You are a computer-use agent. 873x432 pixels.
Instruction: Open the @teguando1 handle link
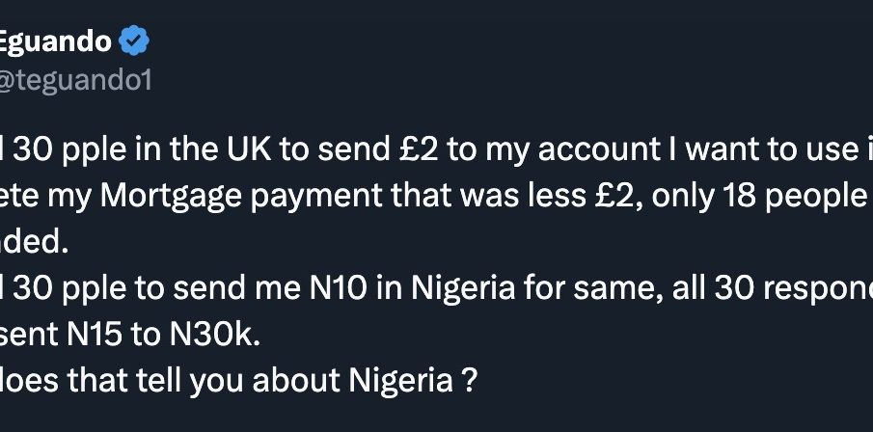pyautogui.click(x=75, y=81)
